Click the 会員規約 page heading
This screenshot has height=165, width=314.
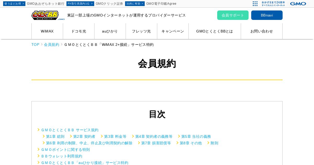click(x=157, y=64)
